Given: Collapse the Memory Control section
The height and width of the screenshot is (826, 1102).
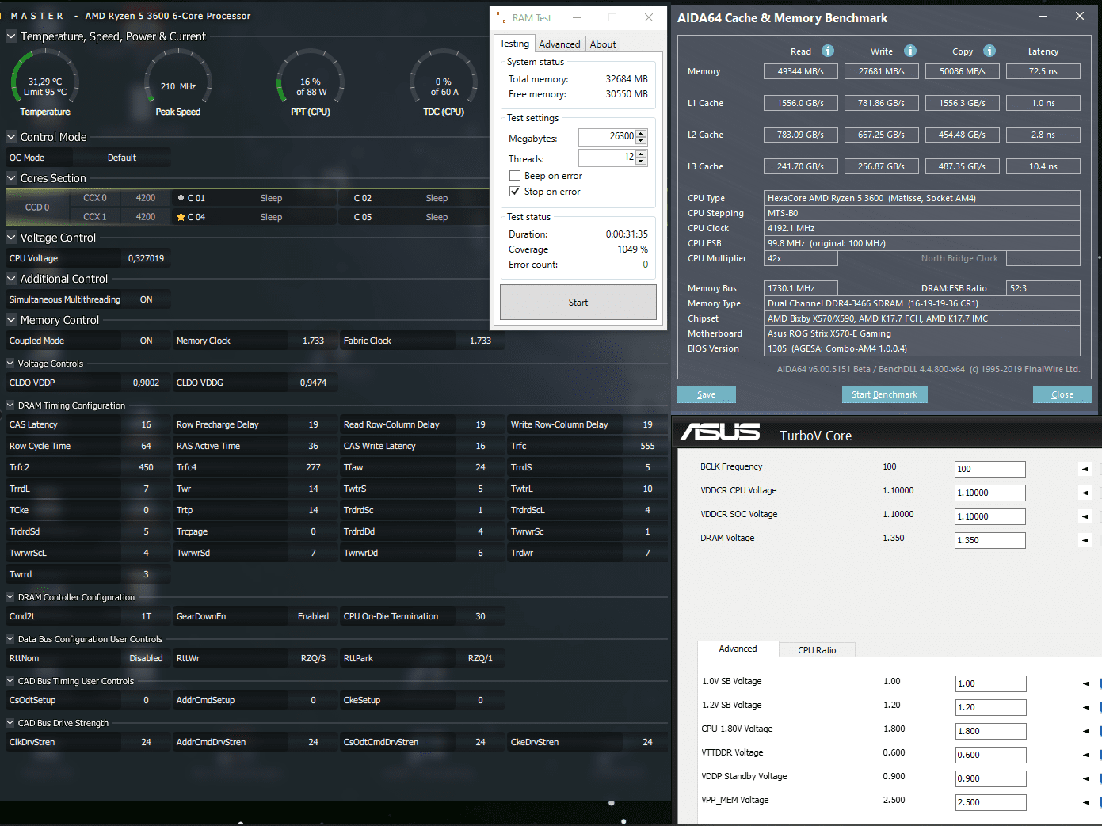Looking at the screenshot, I should (x=11, y=320).
